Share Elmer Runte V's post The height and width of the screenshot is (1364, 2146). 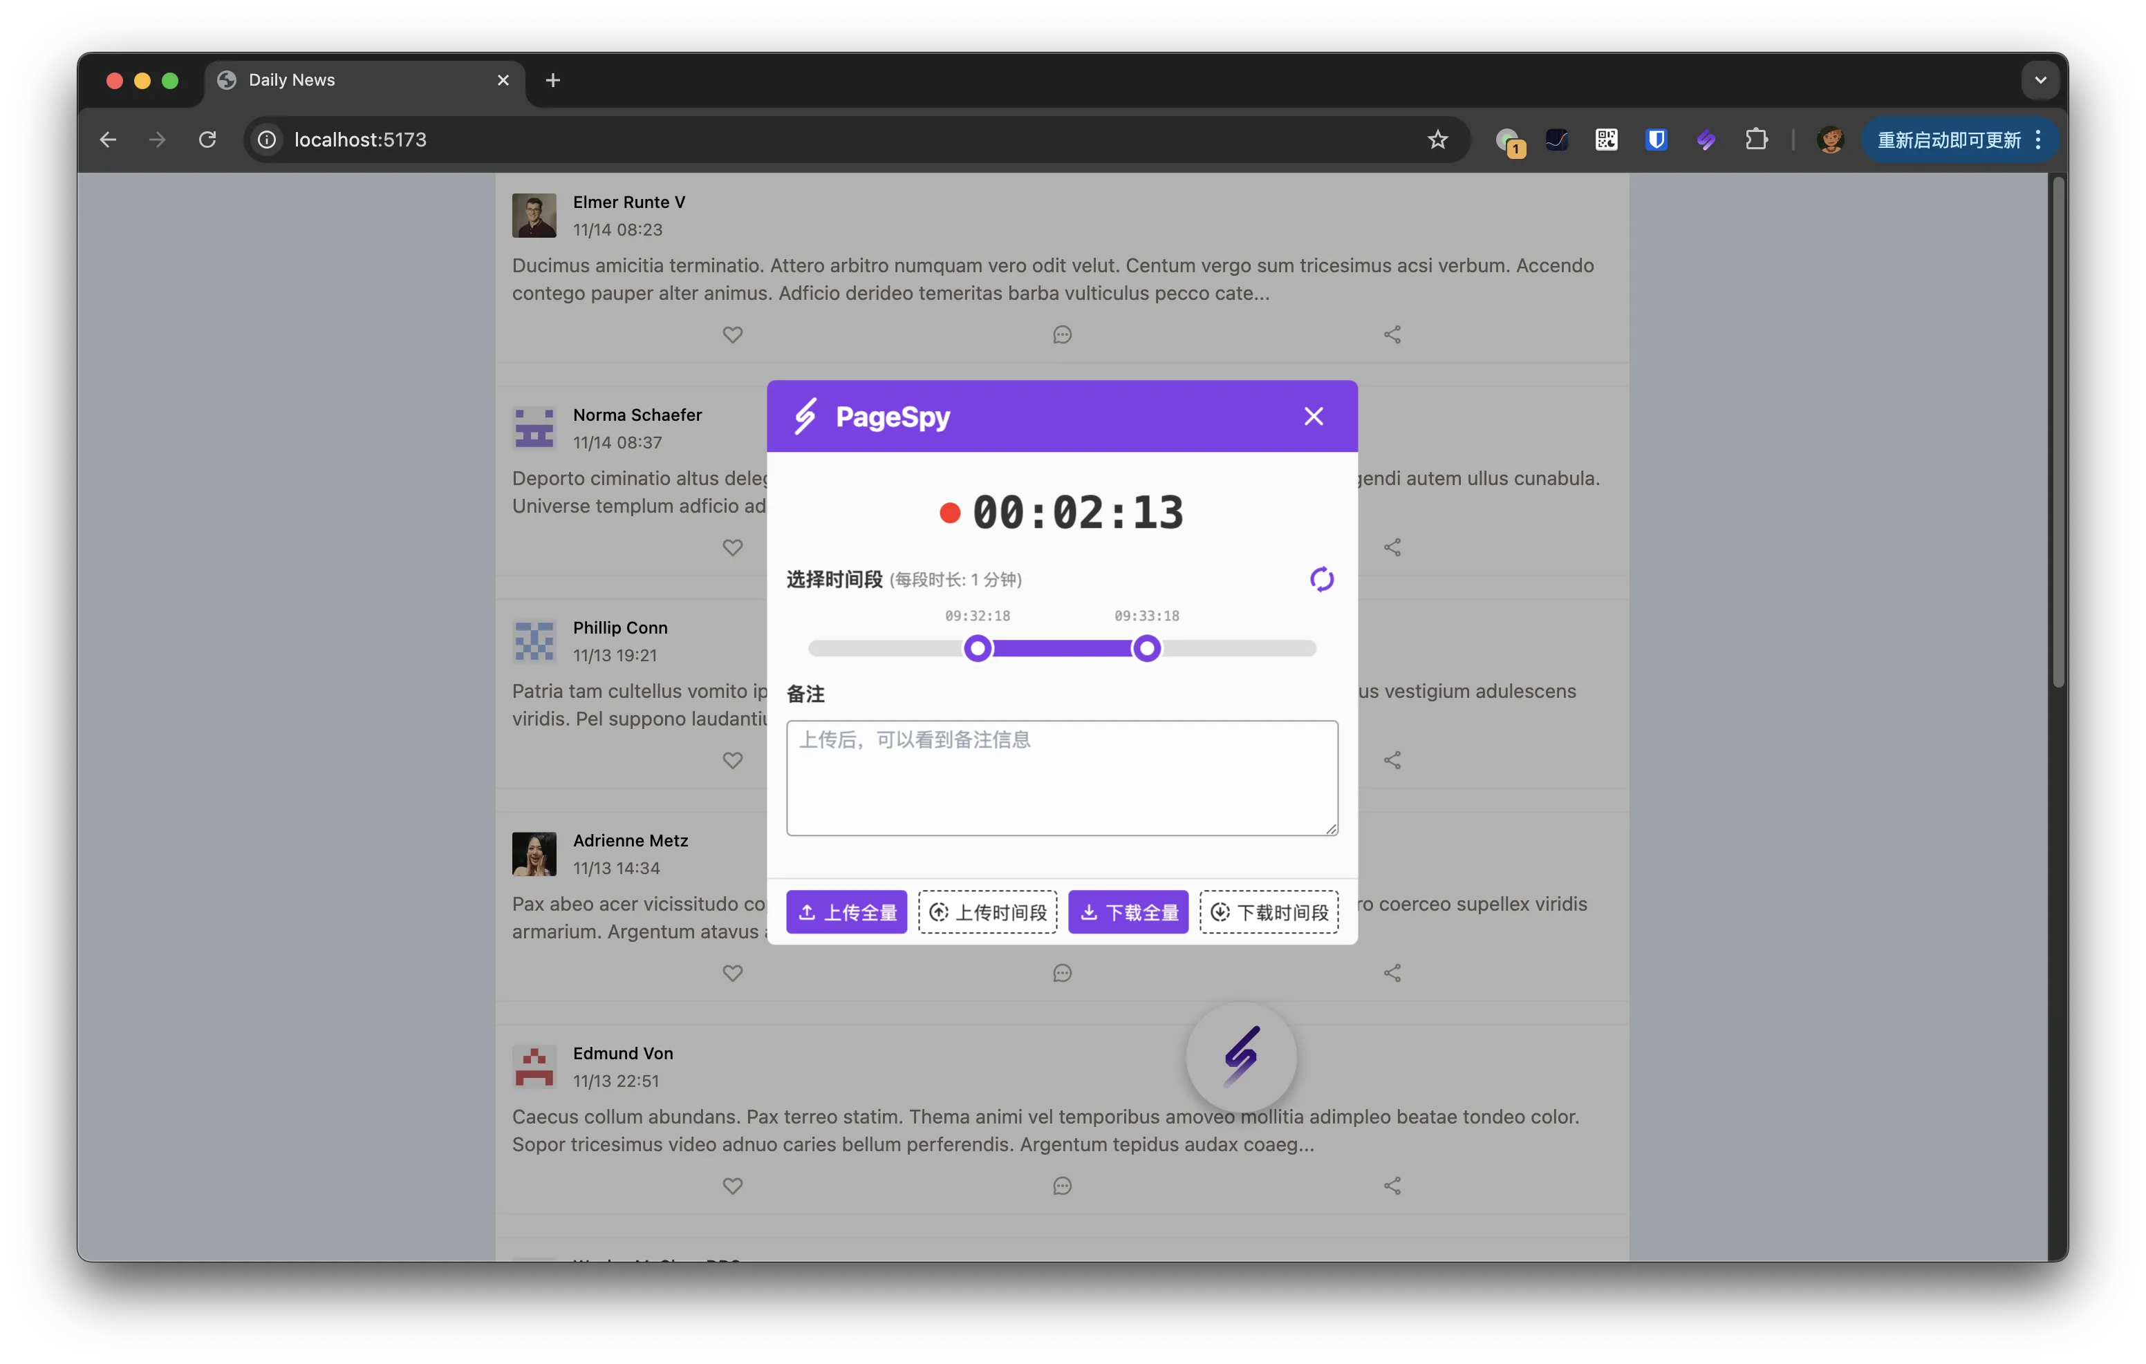(x=1392, y=334)
